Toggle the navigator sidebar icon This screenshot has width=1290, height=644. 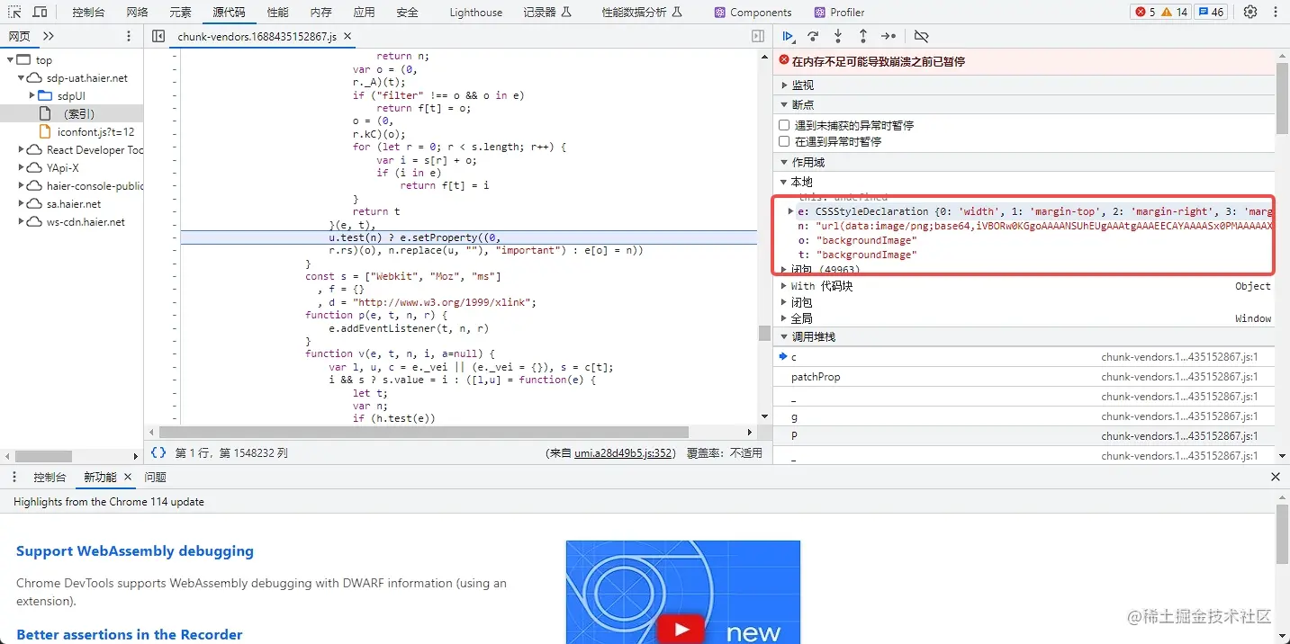coord(158,36)
